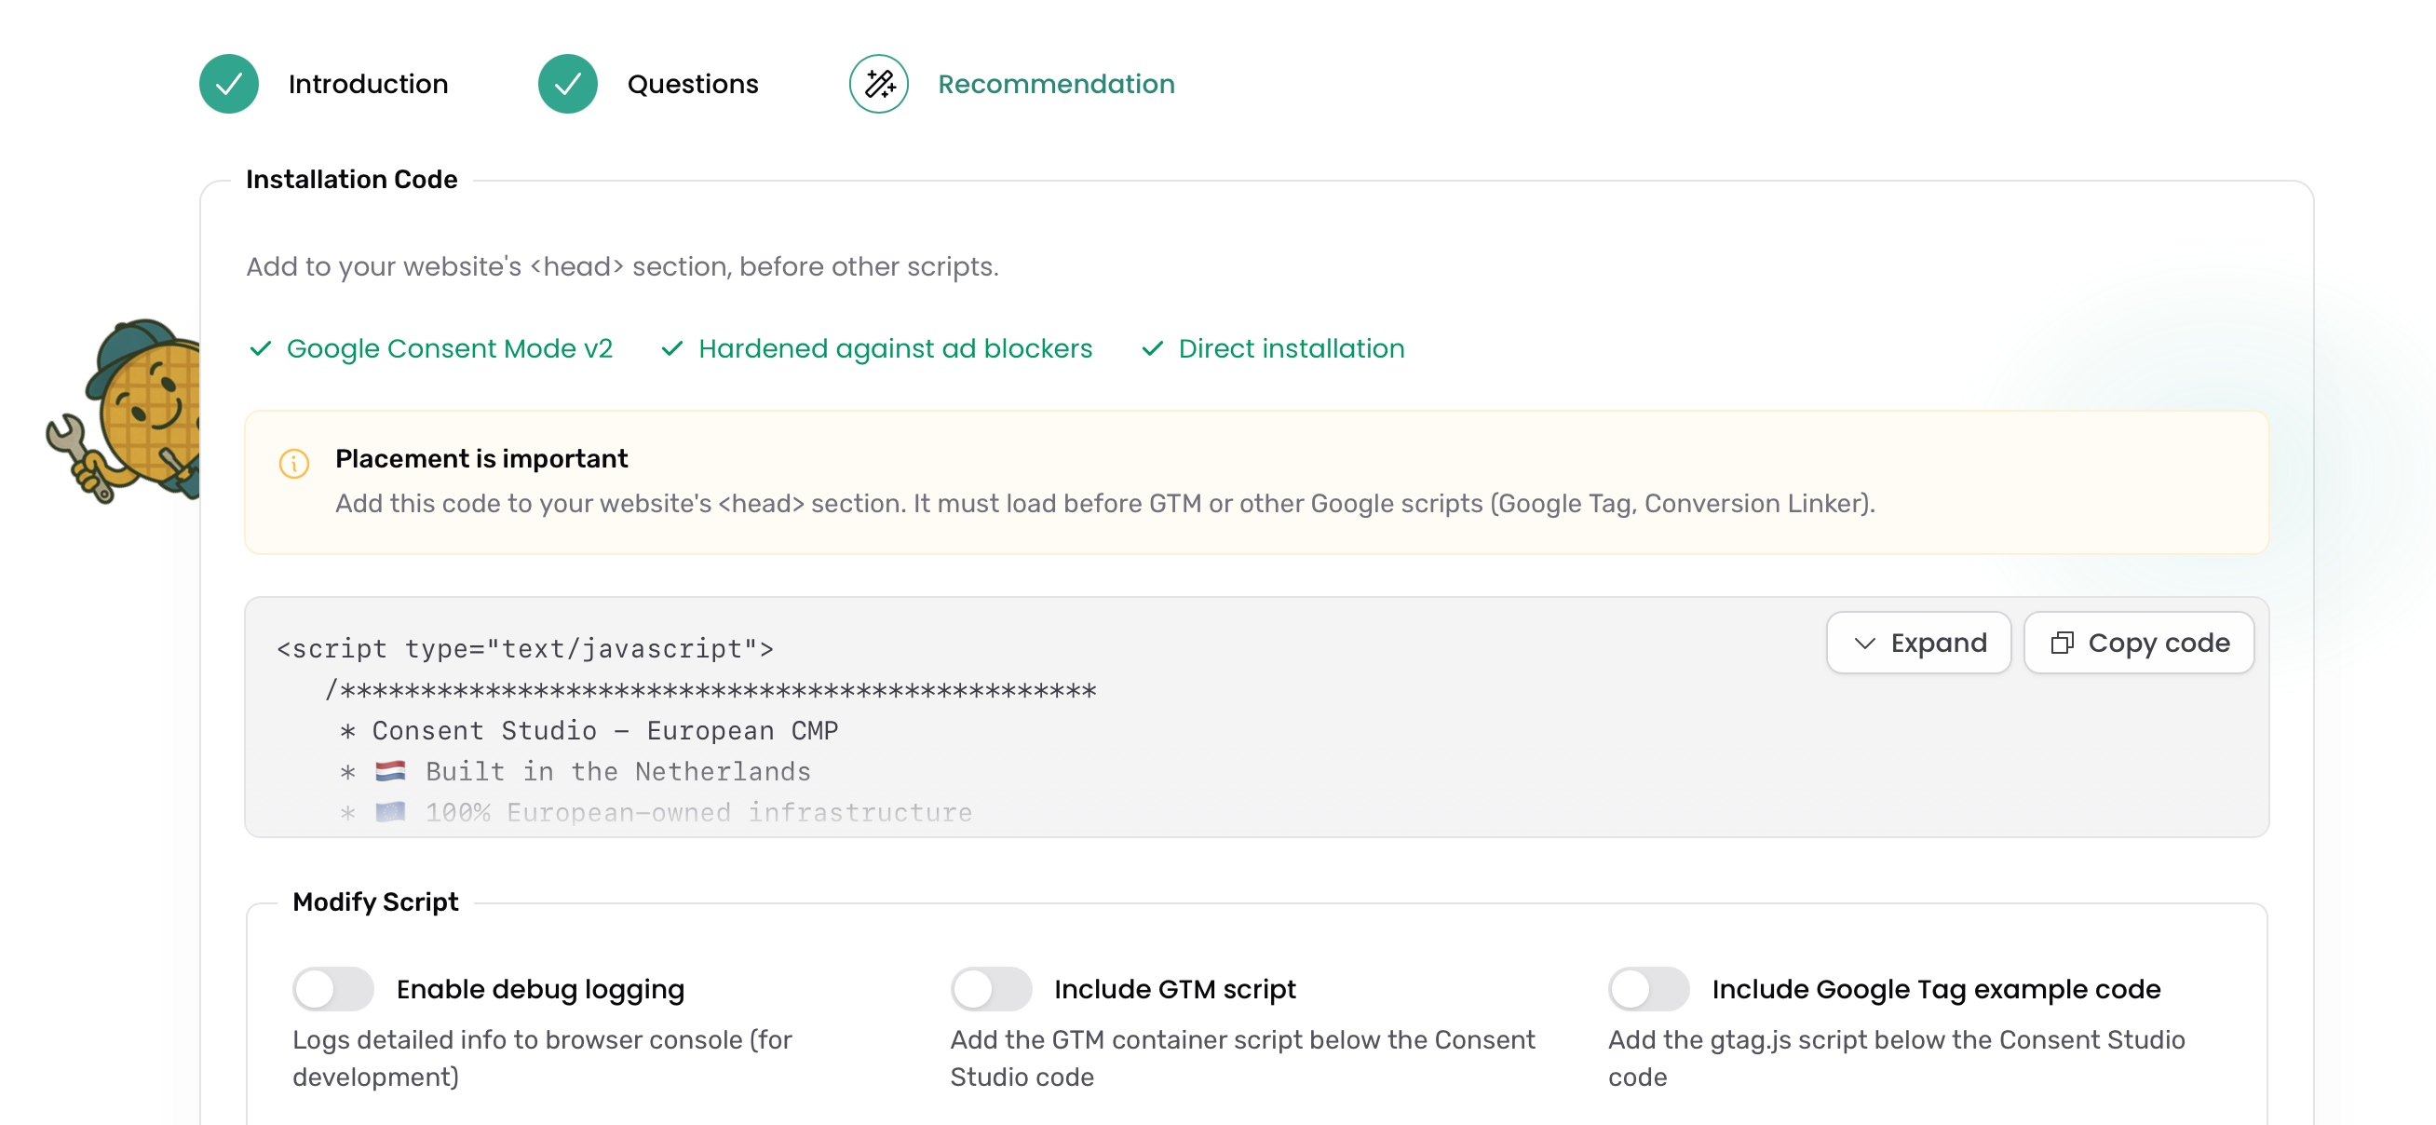Viewport: 2436px width, 1125px height.
Task: Turn on Include GTM script switch
Action: pyautogui.click(x=991, y=989)
